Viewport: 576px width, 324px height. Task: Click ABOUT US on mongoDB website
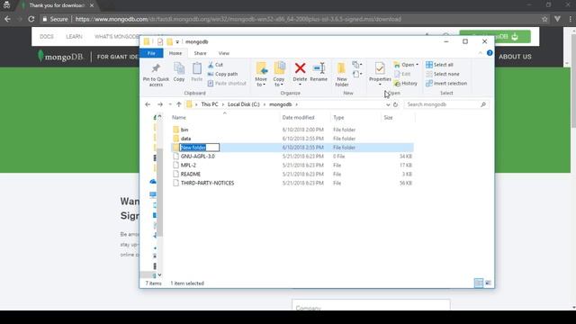pos(515,57)
